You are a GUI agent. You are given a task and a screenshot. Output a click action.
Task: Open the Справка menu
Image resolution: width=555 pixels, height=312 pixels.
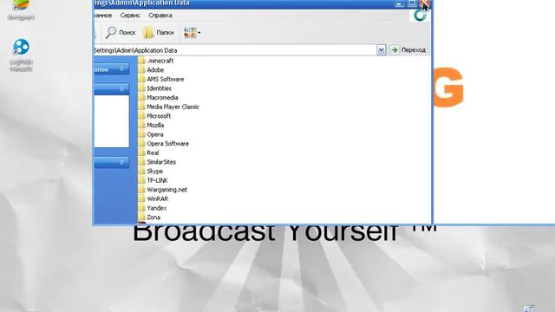click(160, 16)
